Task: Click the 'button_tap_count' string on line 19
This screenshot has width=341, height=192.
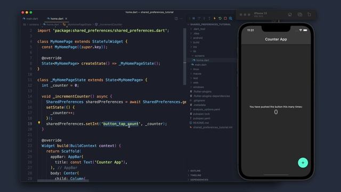Action: pos(121,124)
